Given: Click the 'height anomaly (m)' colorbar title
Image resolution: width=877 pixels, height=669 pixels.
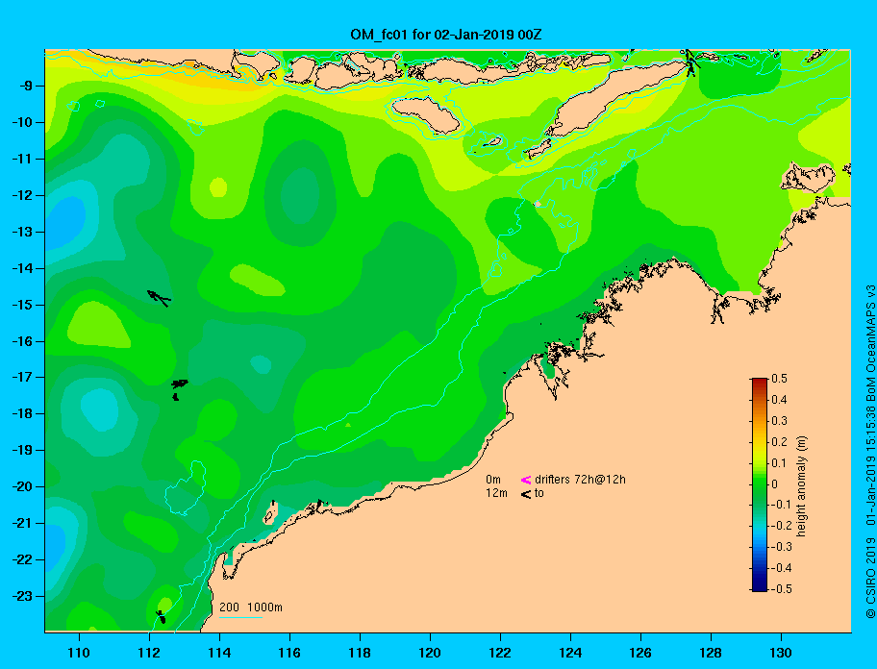Looking at the screenshot, I should (x=801, y=486).
